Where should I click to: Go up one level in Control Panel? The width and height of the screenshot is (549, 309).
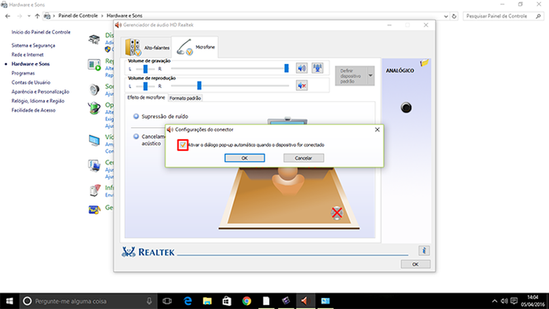click(37, 16)
